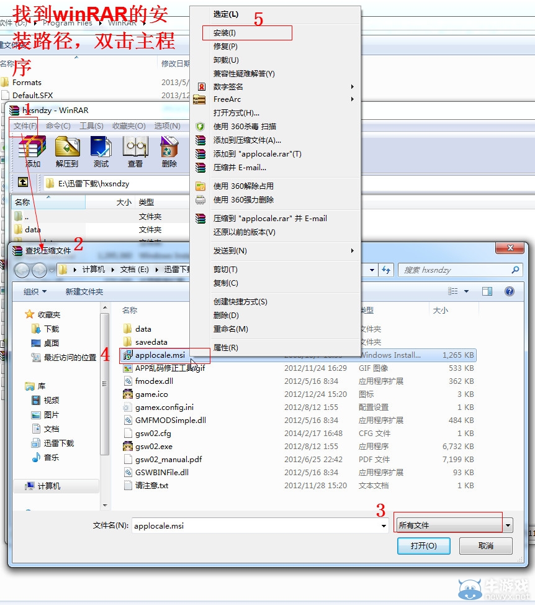
Task: Click the Favorites (收藏夹) star icon
Action: click(x=29, y=314)
